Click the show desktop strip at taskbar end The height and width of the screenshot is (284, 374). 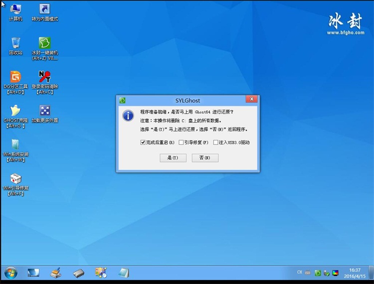[372, 273]
